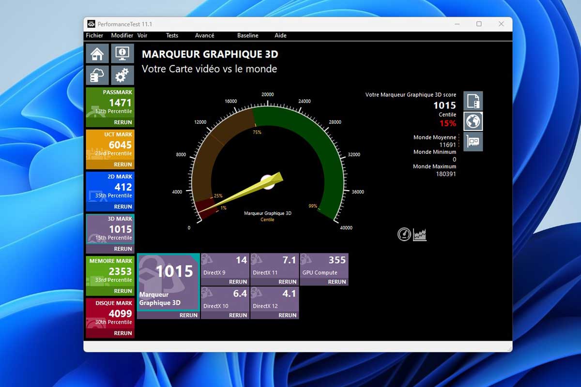Screen dimensions: 581x387
Task: Rerun the DirectX 9 test
Action: [238, 282]
